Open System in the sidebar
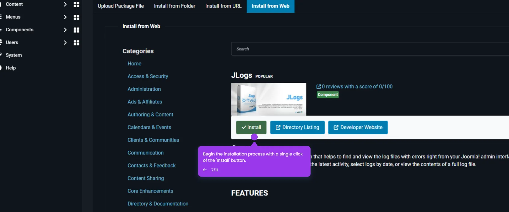The image size is (509, 212). [14, 55]
